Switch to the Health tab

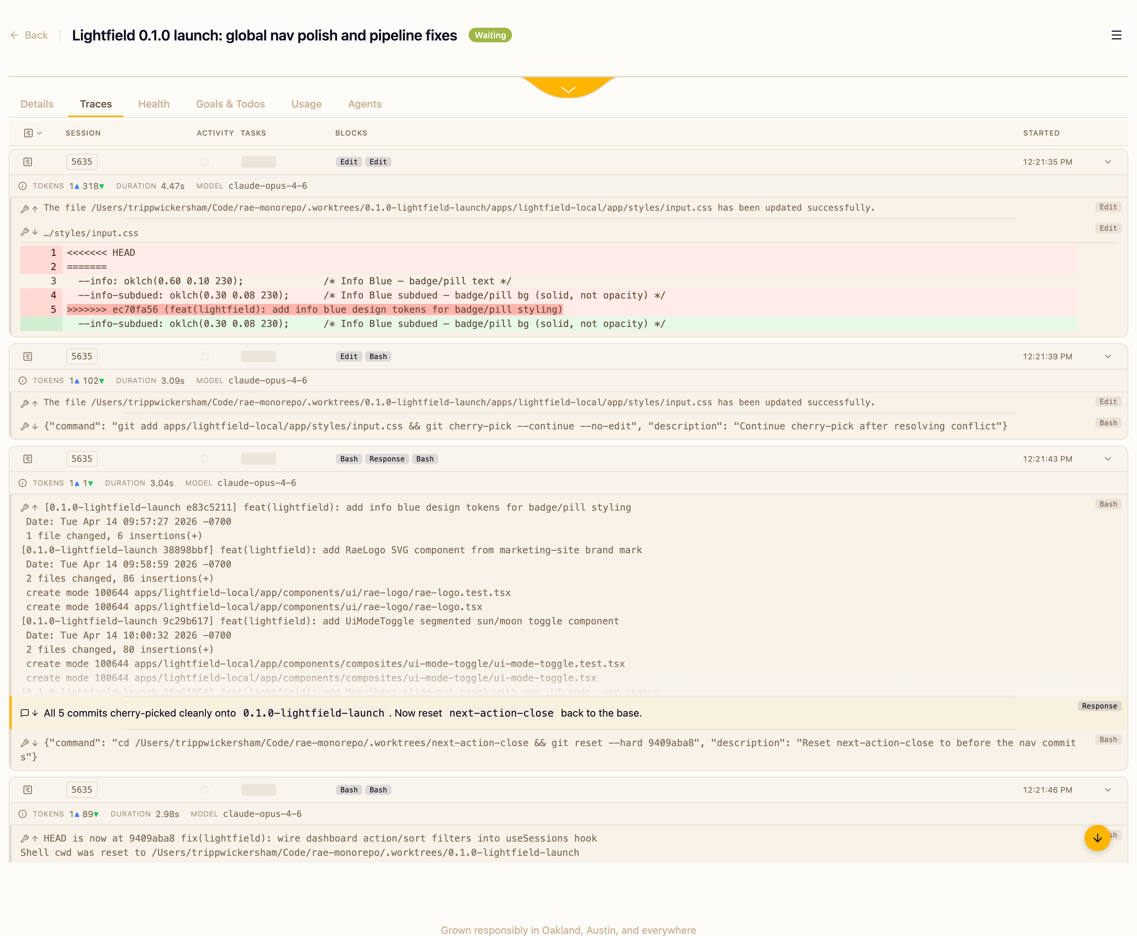tap(154, 104)
